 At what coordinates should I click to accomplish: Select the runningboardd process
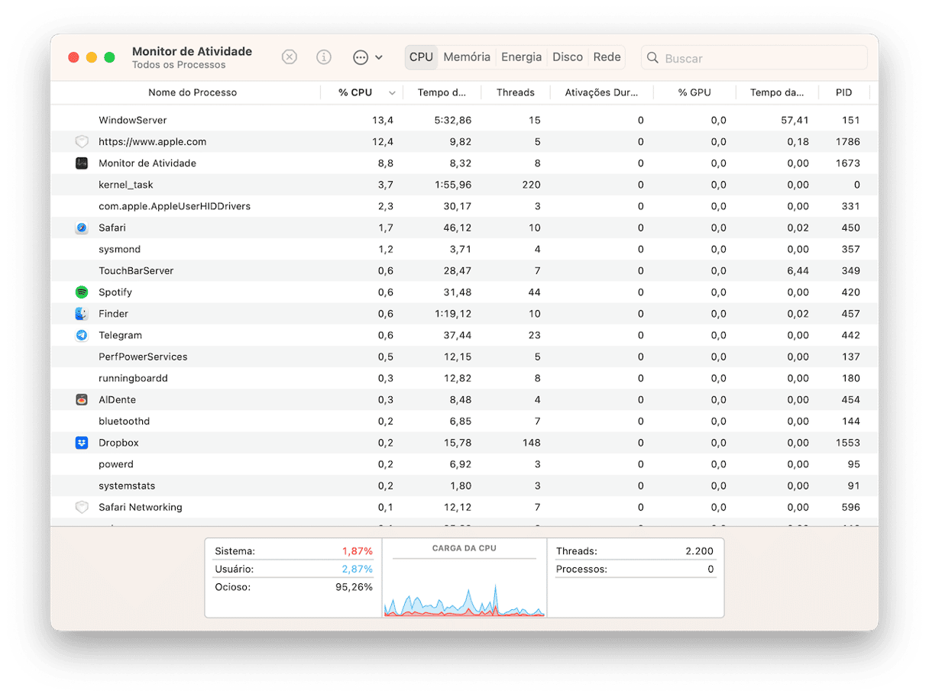coord(464,379)
